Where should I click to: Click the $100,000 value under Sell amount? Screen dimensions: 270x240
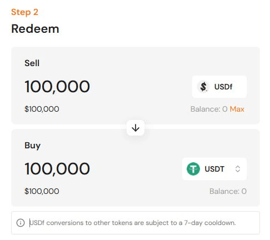42,109
